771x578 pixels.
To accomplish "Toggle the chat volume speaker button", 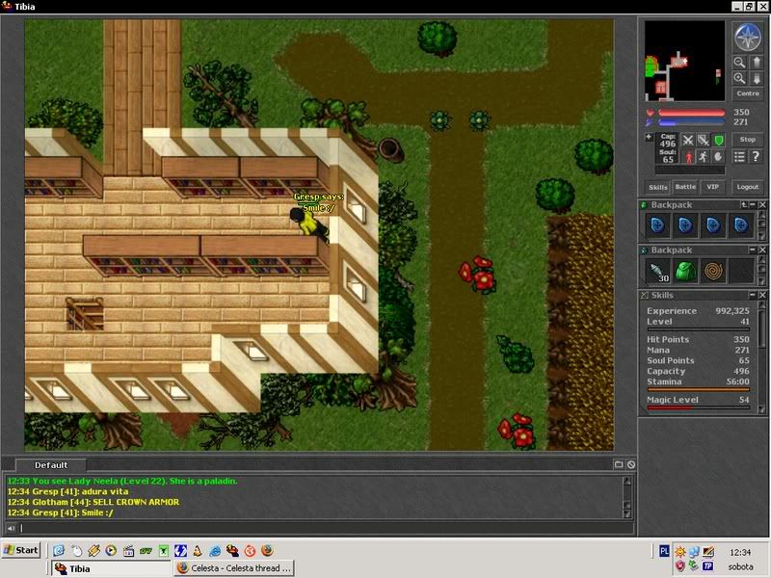I will point(11,528).
